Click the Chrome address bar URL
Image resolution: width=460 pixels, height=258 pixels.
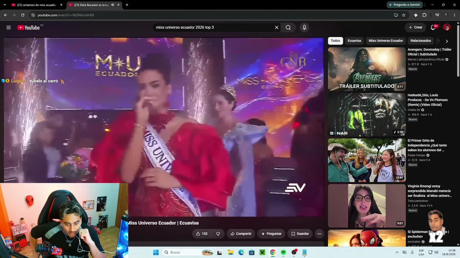pyautogui.click(x=66, y=15)
